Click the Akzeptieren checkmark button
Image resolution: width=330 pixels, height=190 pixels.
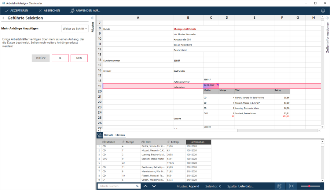[x=16, y=11]
